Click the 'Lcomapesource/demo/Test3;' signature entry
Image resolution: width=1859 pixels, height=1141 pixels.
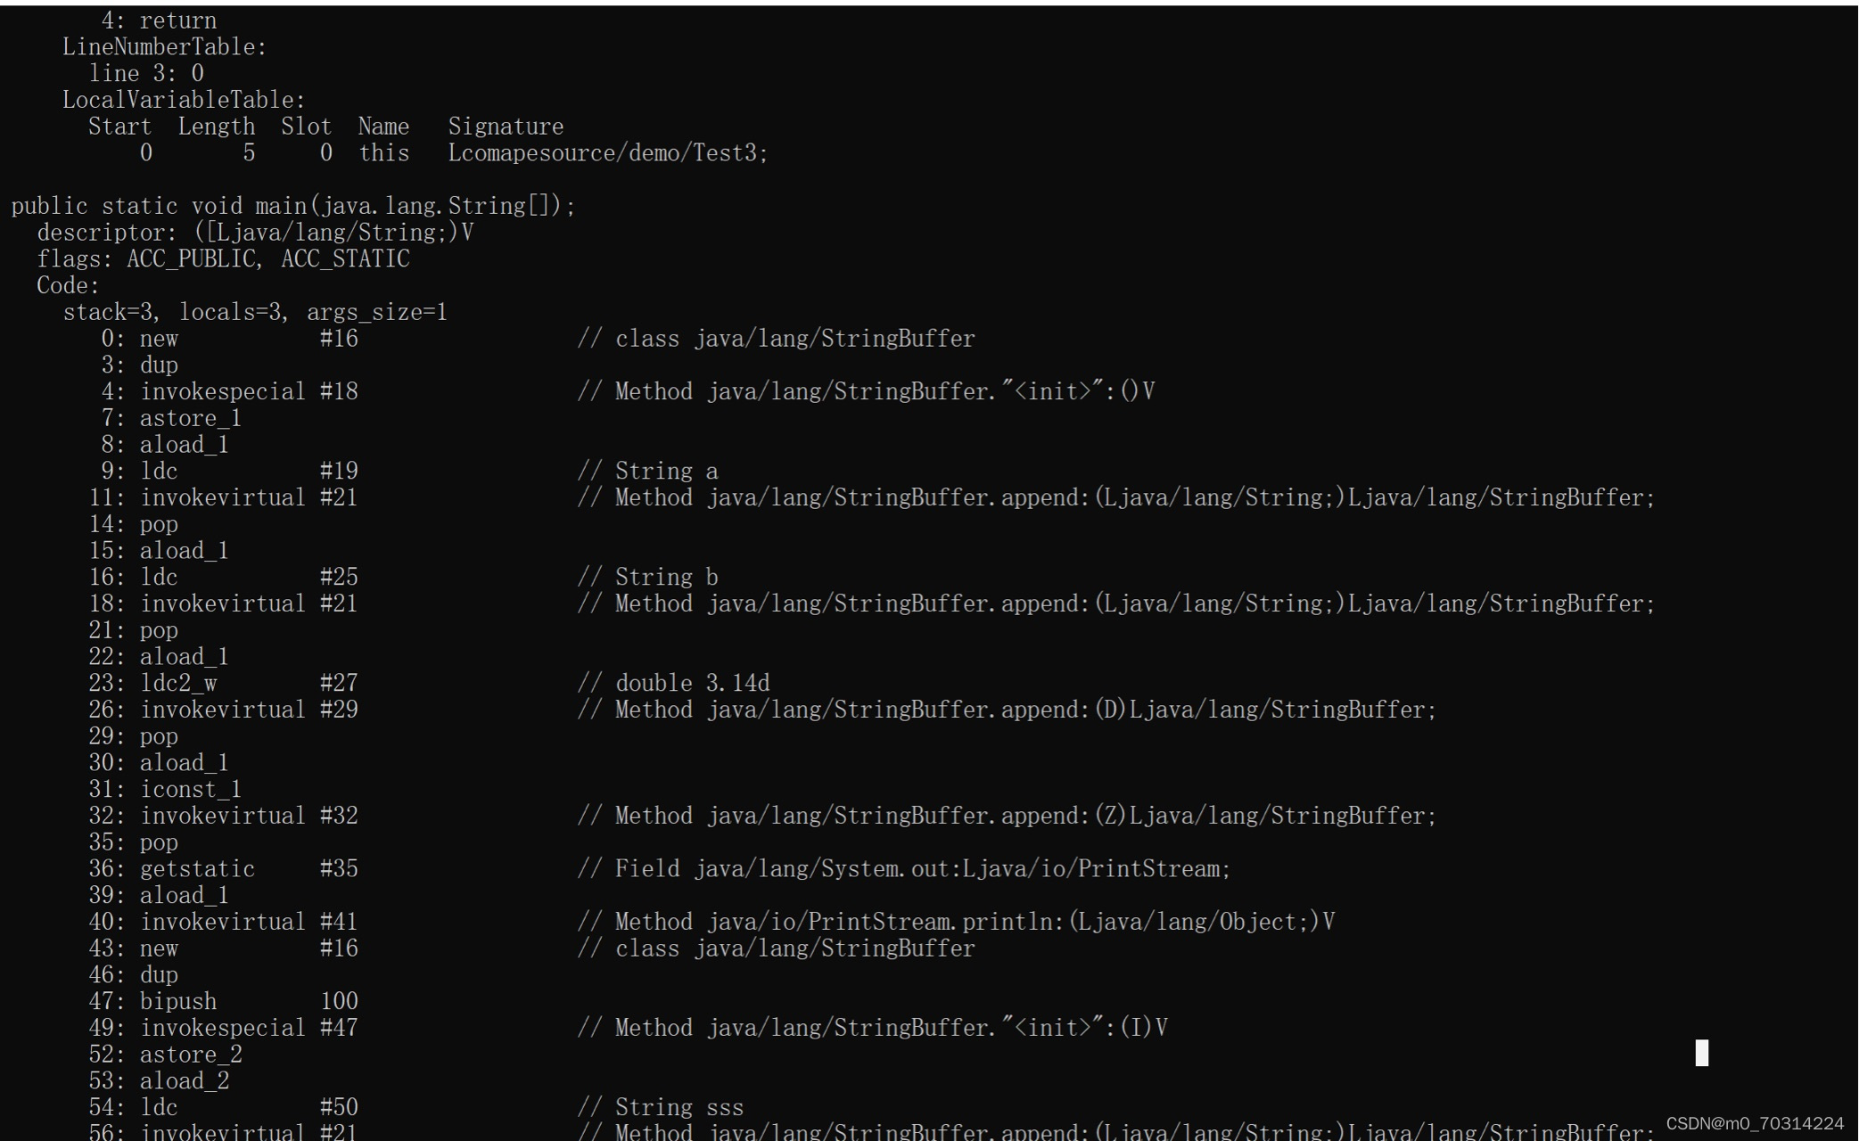[609, 152]
